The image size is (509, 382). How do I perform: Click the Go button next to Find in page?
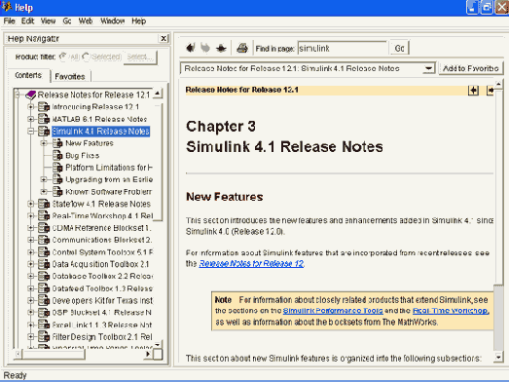tap(399, 48)
